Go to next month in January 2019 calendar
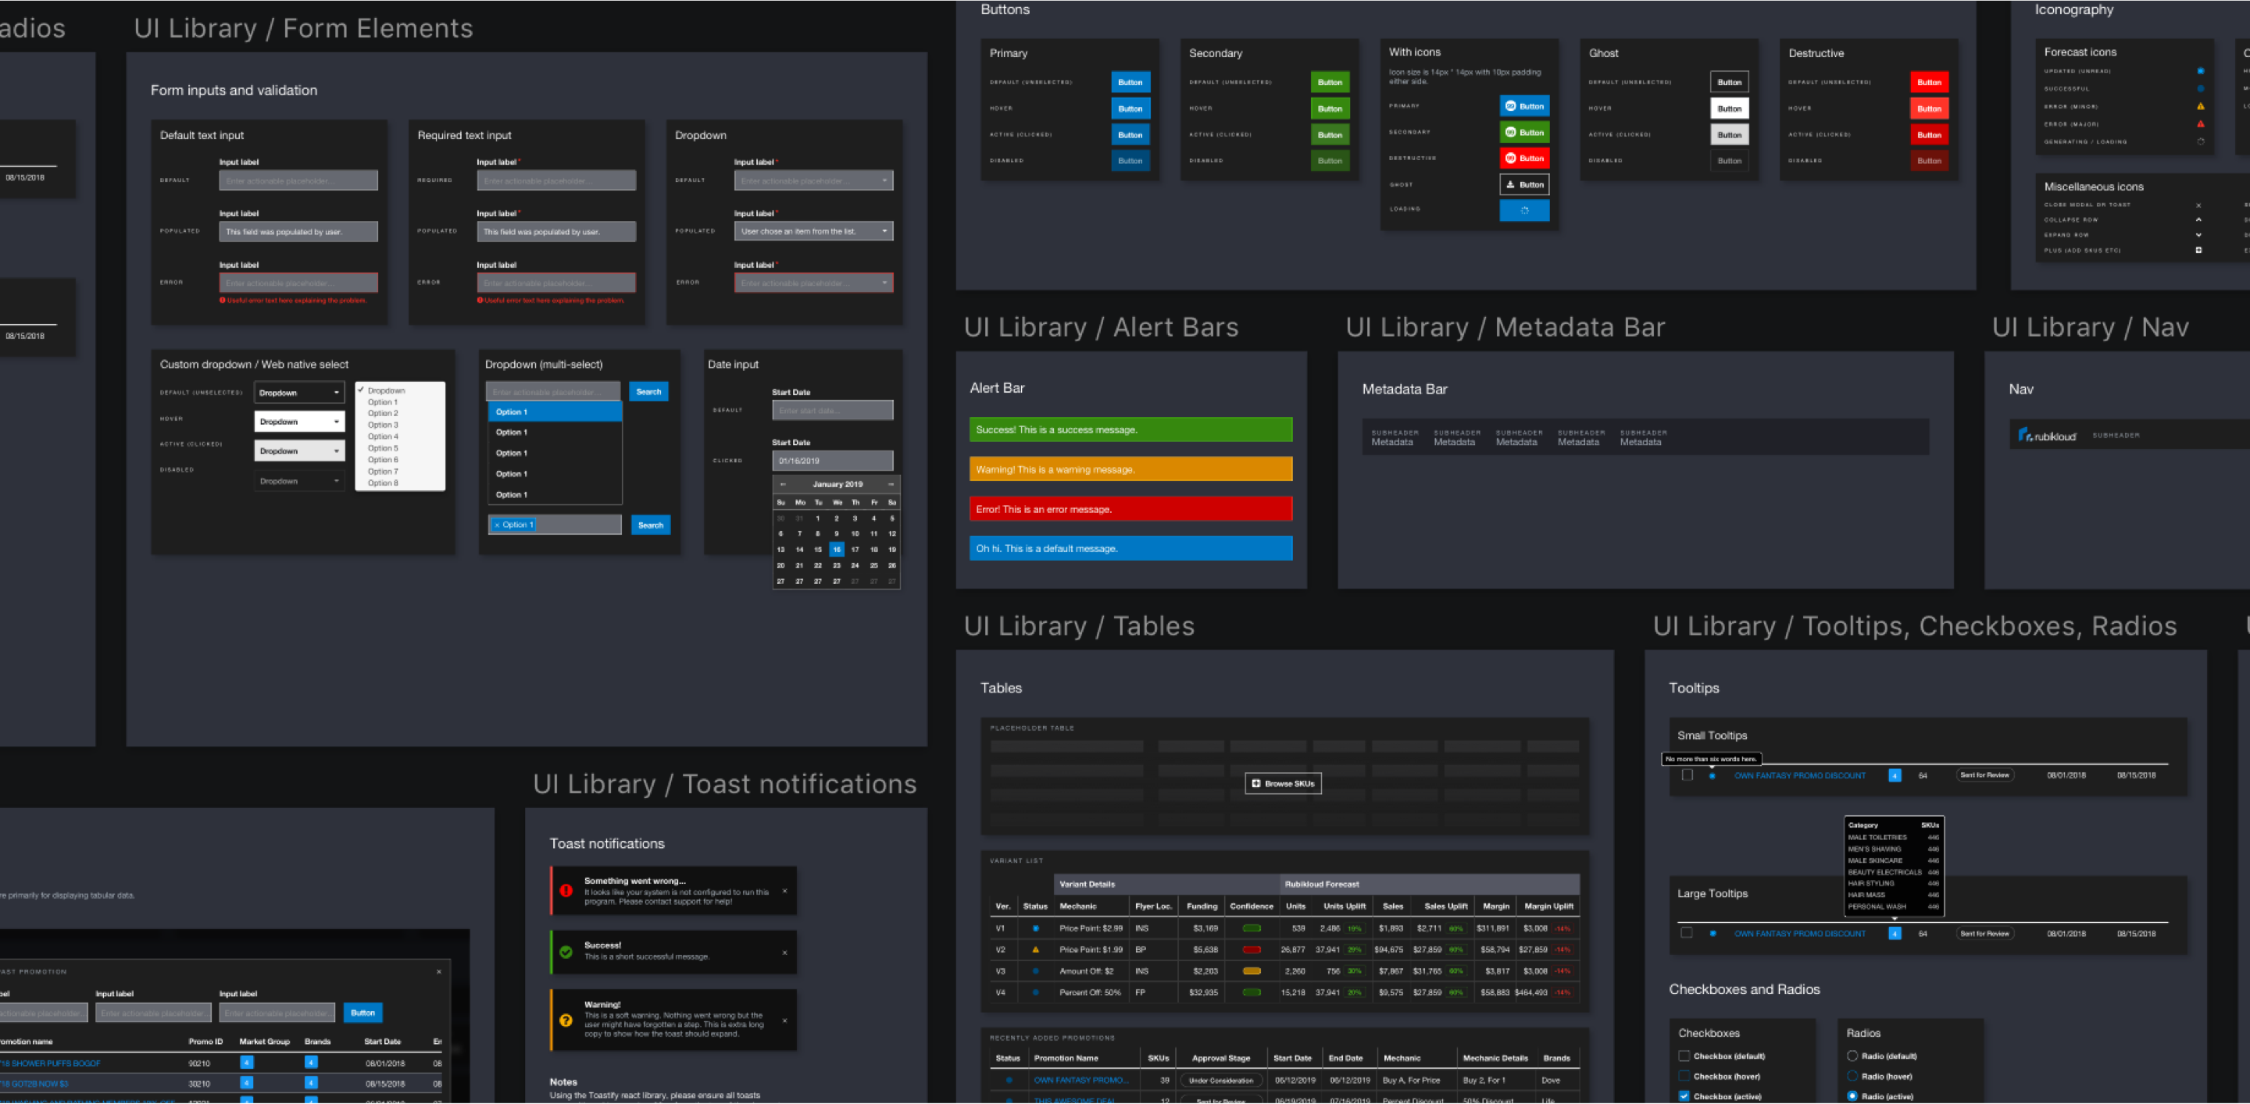Screen dimensions: 2250x1104 point(890,484)
